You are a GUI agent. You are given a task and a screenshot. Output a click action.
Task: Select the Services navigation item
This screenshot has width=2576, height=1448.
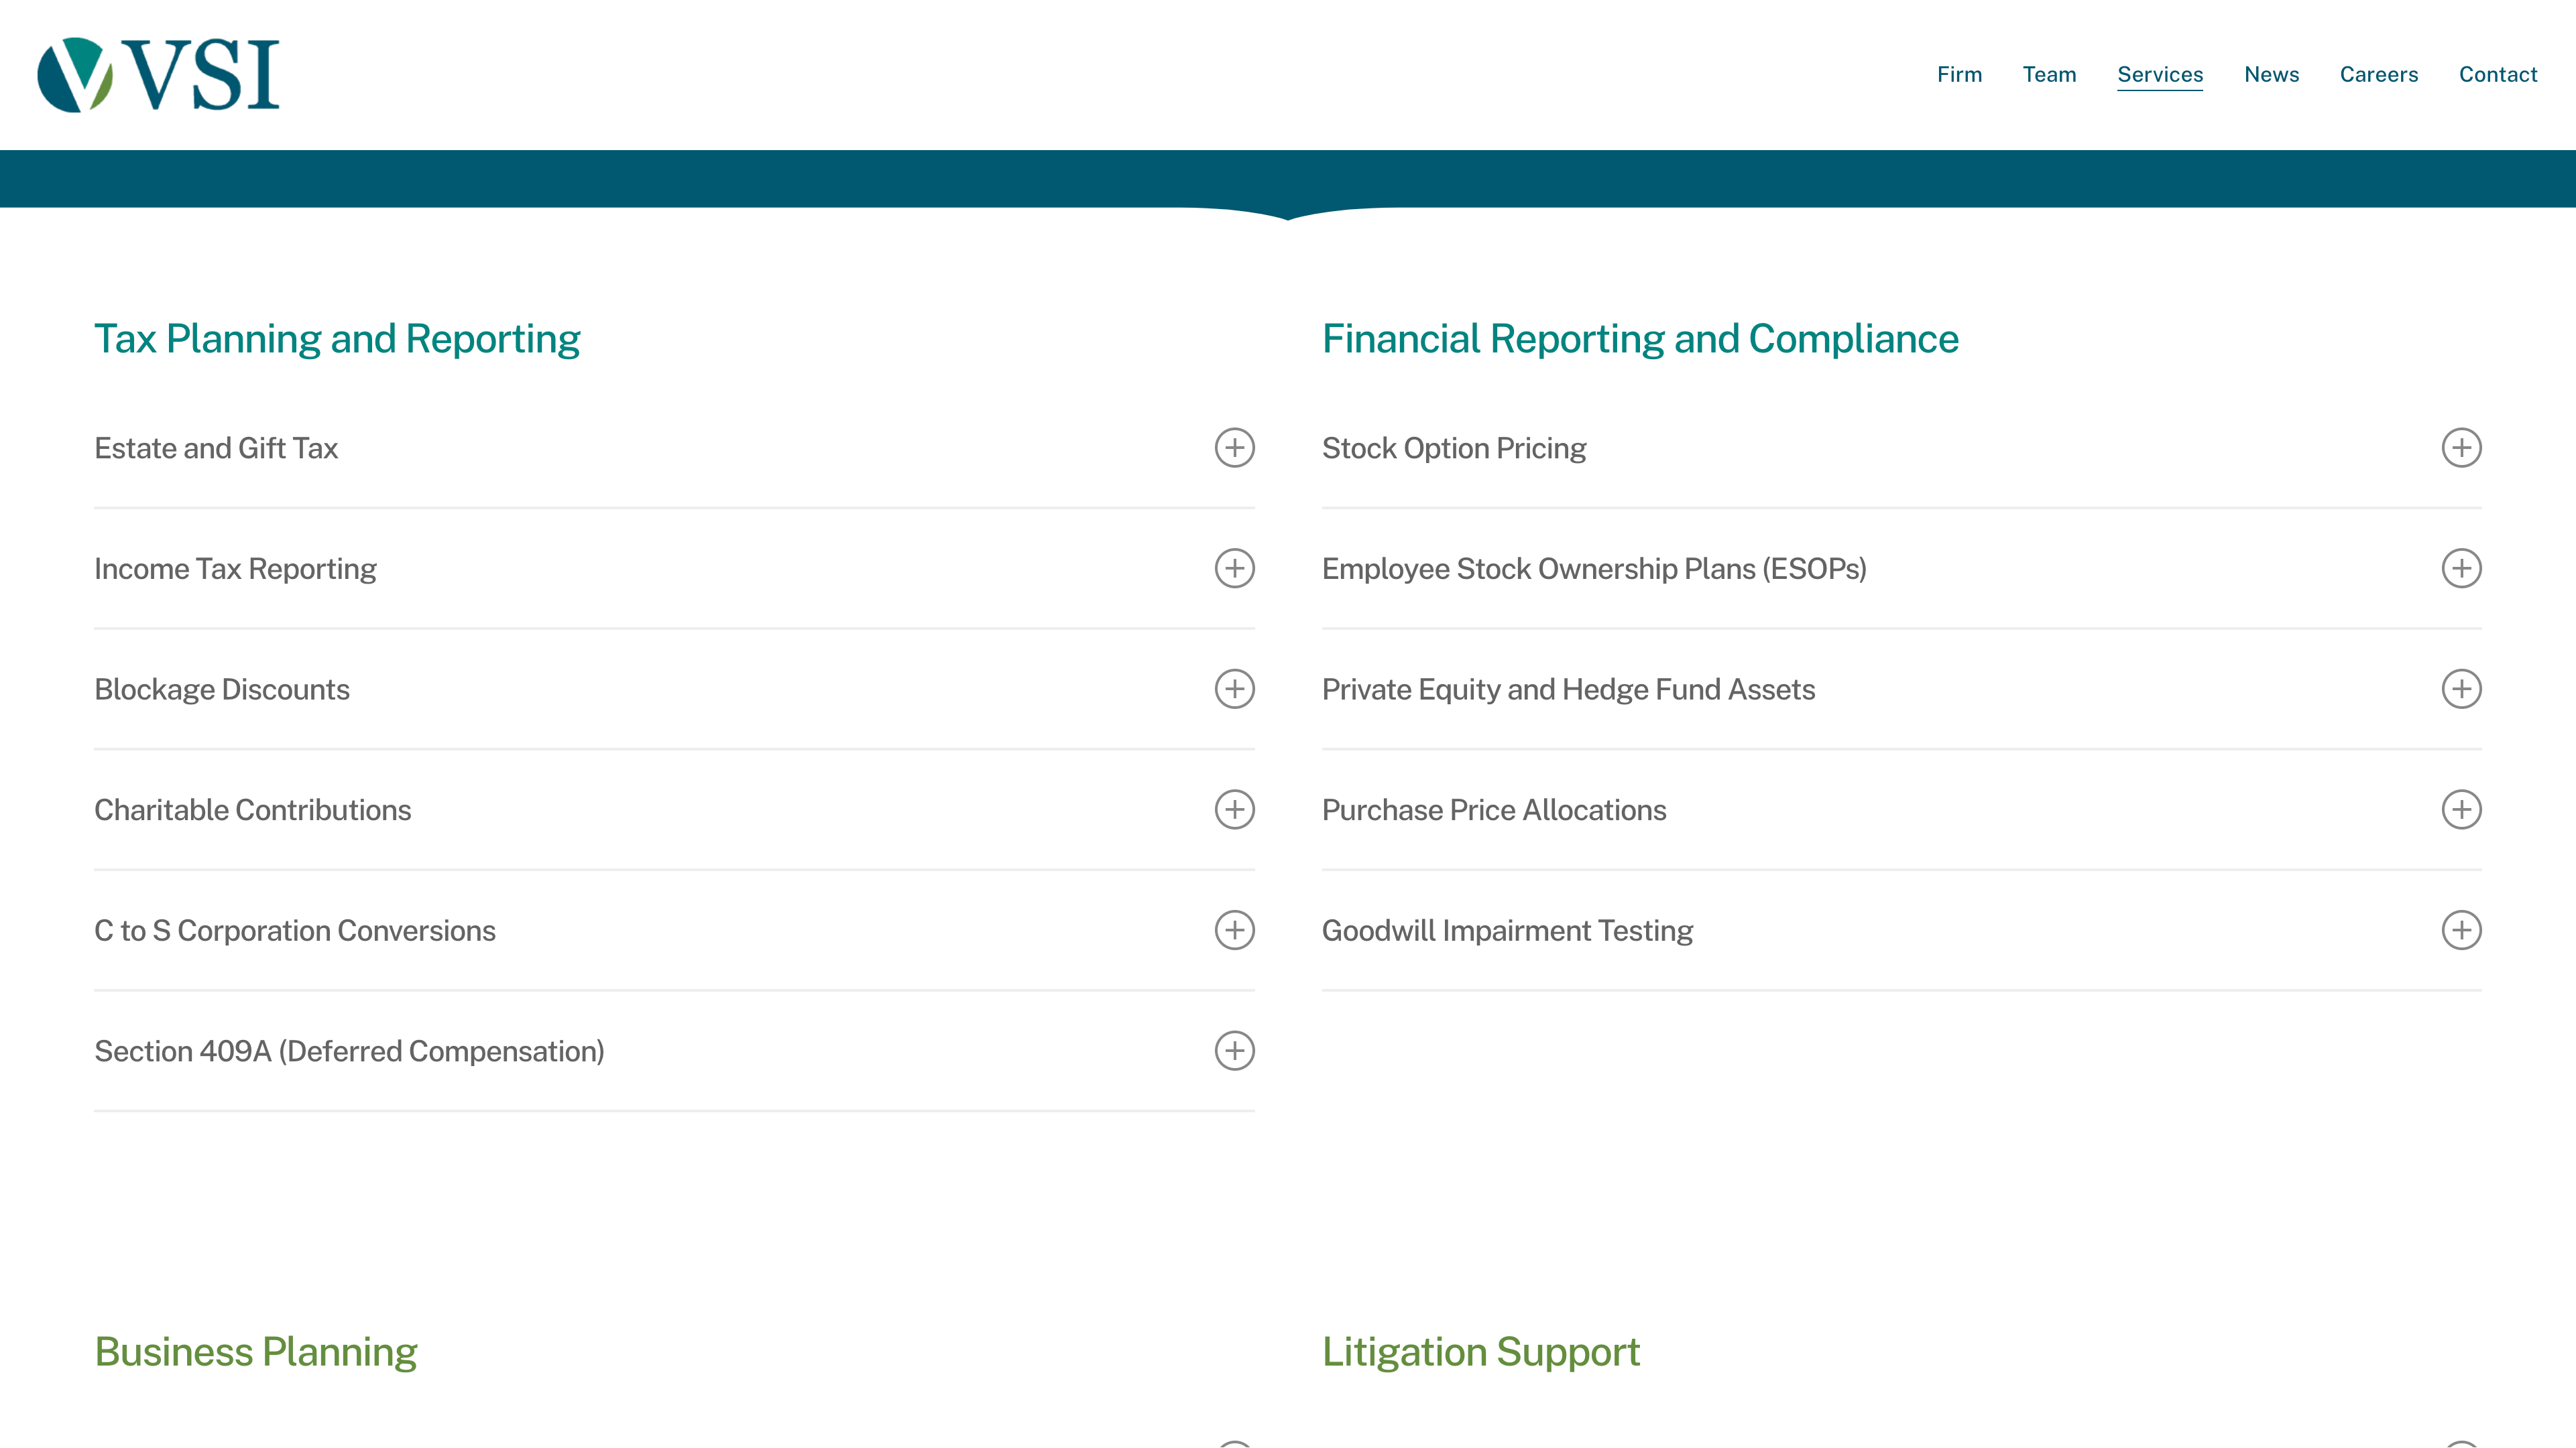click(x=2160, y=75)
